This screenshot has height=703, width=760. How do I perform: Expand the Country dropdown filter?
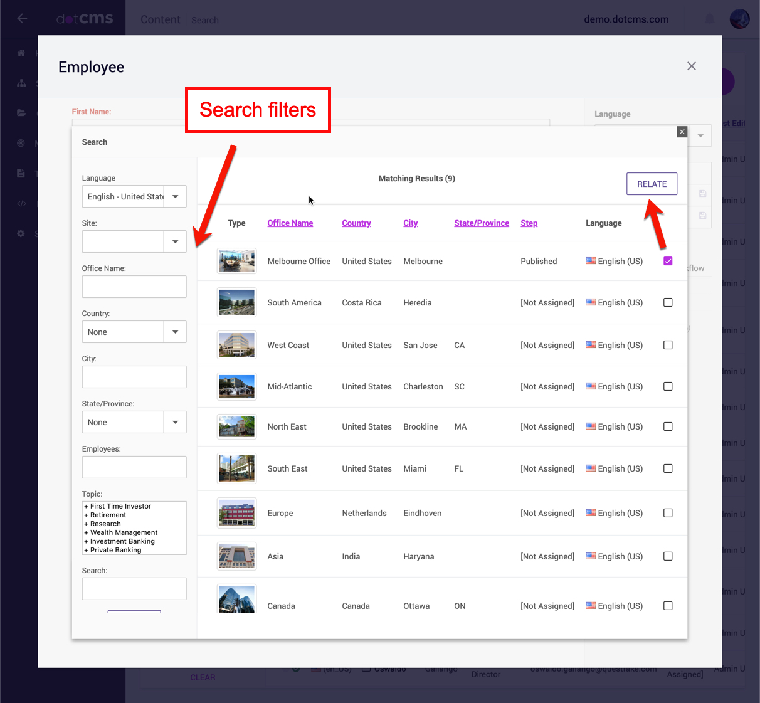[175, 332]
